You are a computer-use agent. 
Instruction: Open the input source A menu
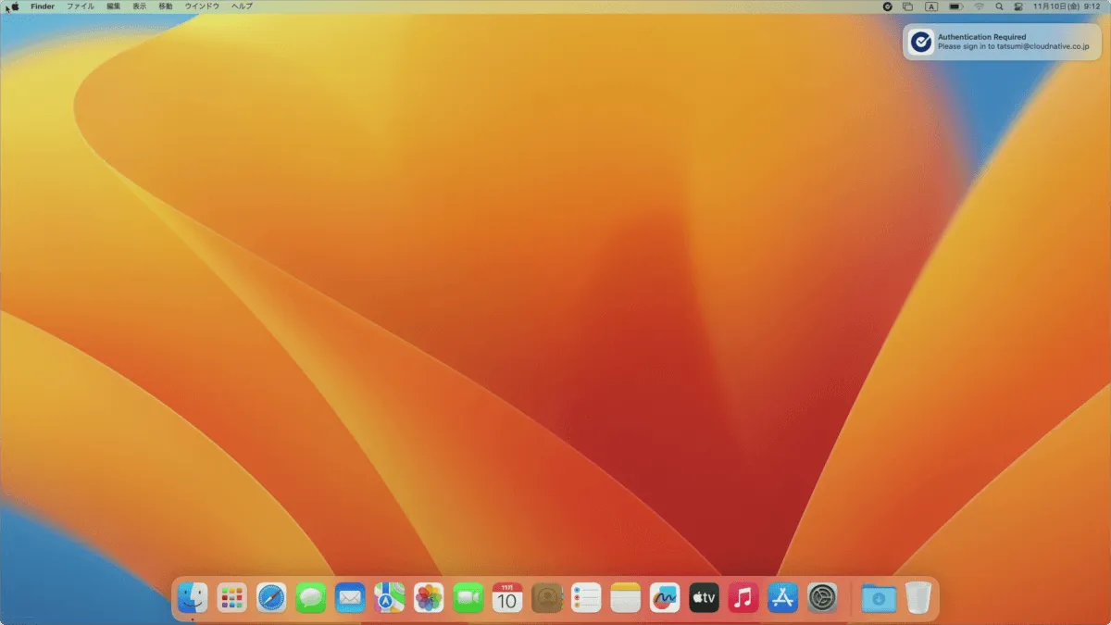(931, 6)
